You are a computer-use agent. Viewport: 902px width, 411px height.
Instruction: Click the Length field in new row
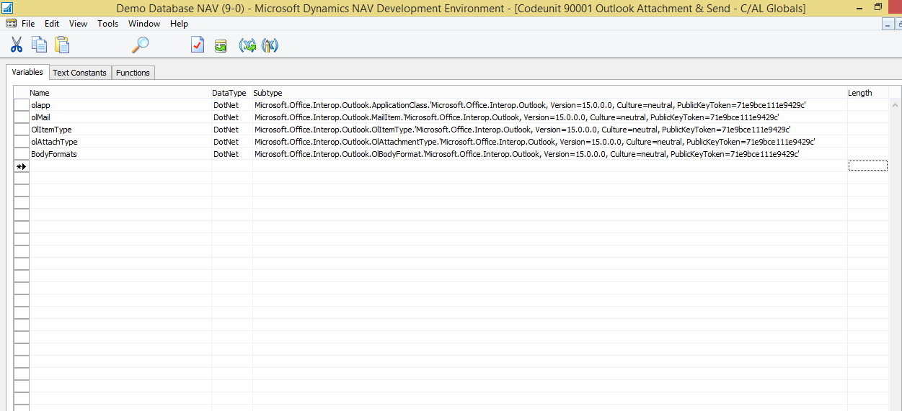click(x=868, y=166)
